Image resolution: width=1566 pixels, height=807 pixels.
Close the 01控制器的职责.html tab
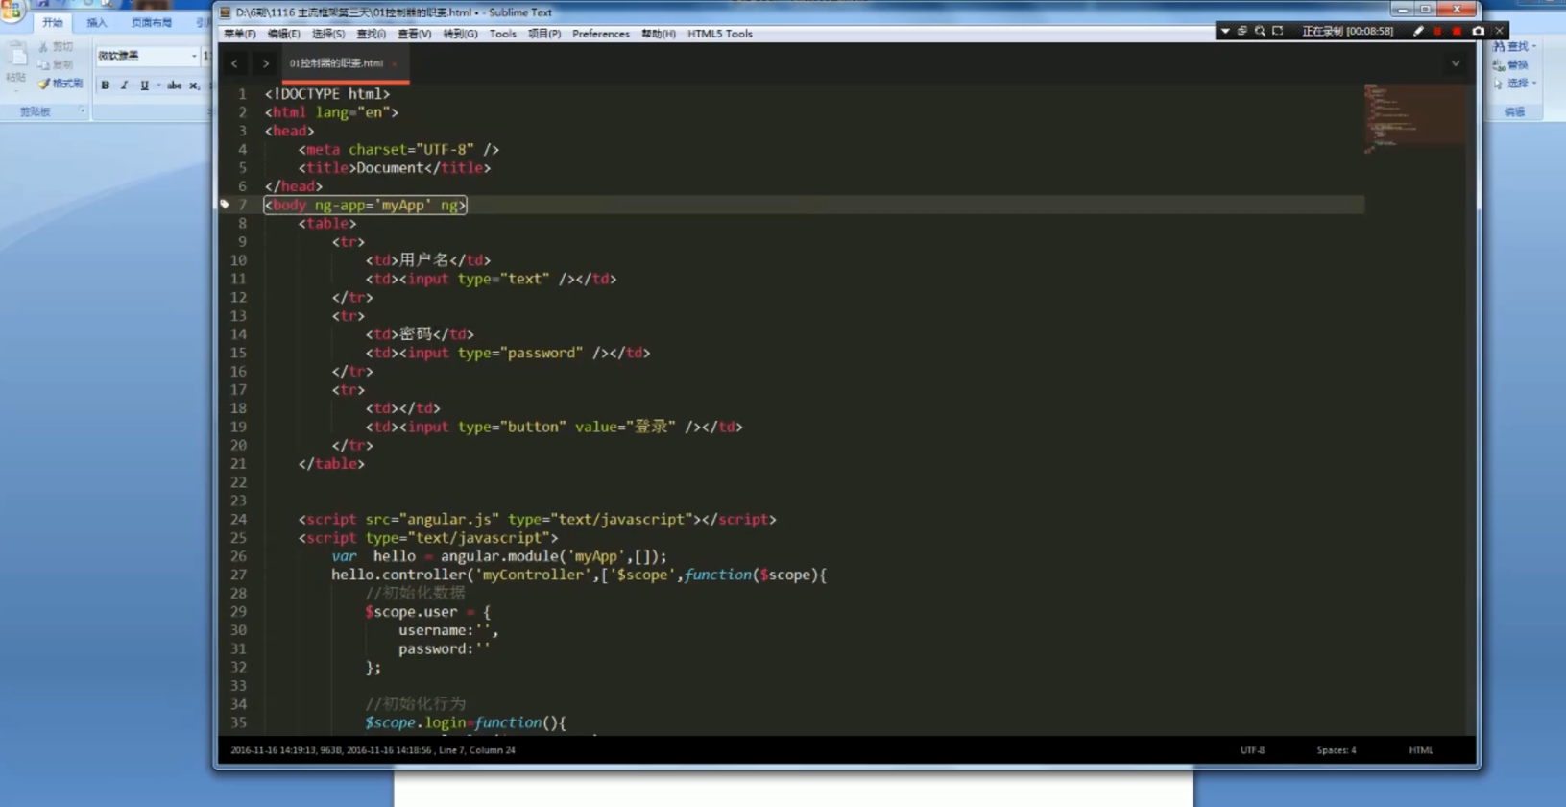click(x=395, y=63)
